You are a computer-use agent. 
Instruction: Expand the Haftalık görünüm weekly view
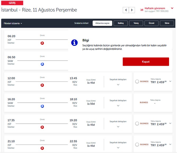tap(172, 8)
